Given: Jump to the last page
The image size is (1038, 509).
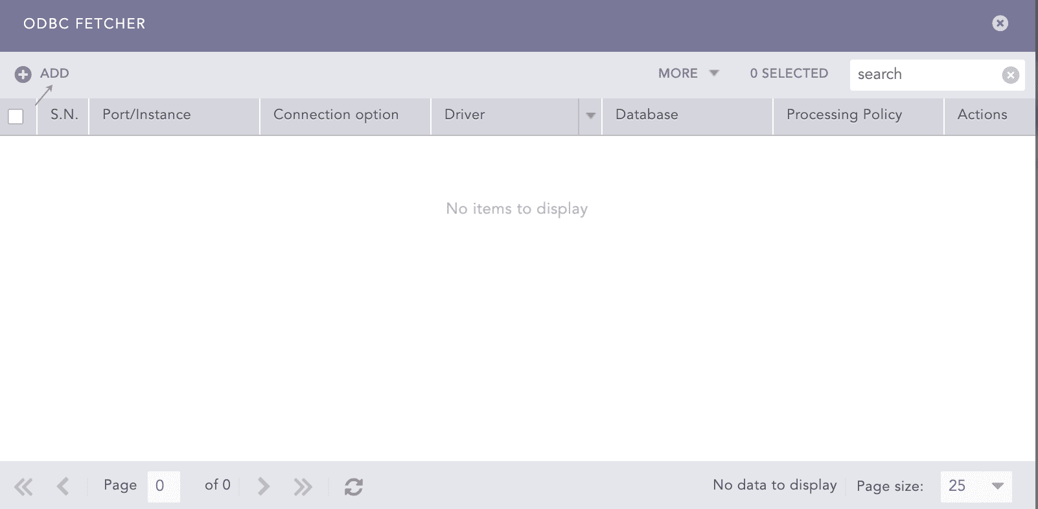Looking at the screenshot, I should (303, 486).
